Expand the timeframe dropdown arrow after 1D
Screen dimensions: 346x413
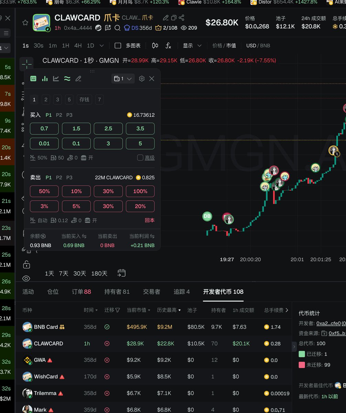101,45
